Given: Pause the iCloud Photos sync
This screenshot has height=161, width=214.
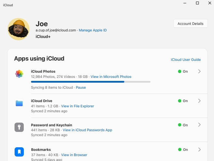Looking at the screenshot, I should point(81,87).
